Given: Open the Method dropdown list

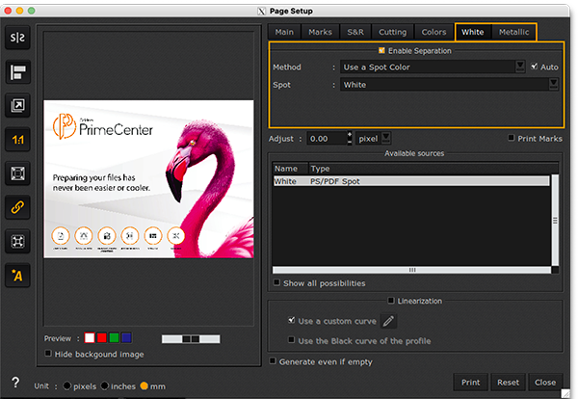Looking at the screenshot, I should 521,66.
